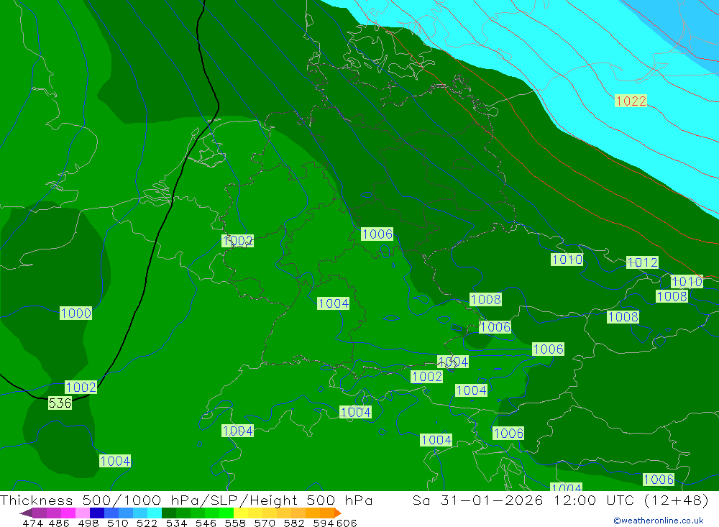Pick the magenta legend swatch
The image size is (719, 527).
[x=68, y=513]
